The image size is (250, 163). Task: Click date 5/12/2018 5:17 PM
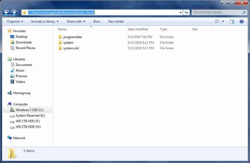(x=141, y=48)
